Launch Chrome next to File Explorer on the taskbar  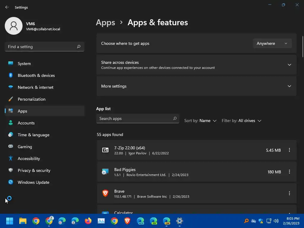coord(36,221)
